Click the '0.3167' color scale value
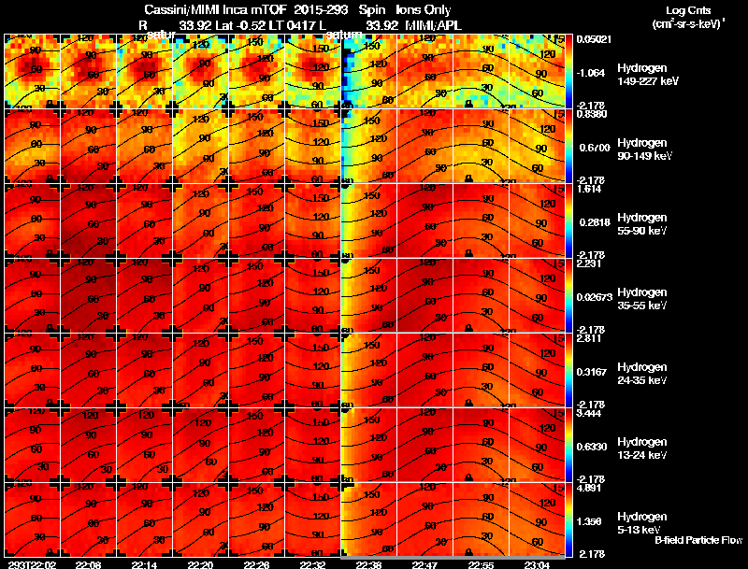748x569 pixels. point(592,372)
